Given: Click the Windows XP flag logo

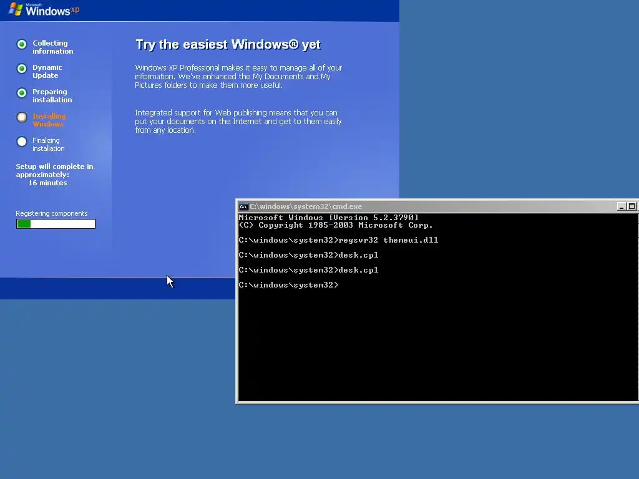Looking at the screenshot, I should coord(16,9).
